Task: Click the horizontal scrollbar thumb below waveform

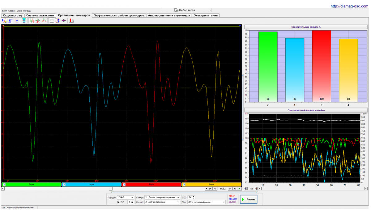Action: pos(111,189)
